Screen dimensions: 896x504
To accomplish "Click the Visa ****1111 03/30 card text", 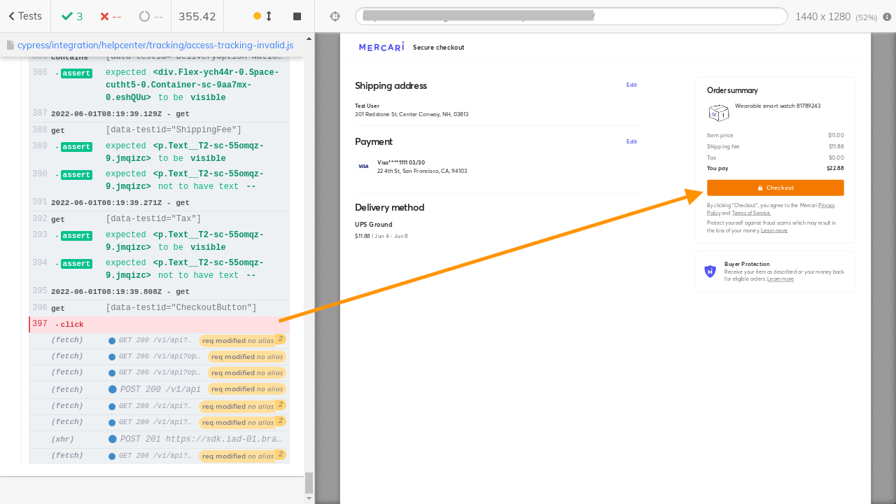I will (401, 162).
